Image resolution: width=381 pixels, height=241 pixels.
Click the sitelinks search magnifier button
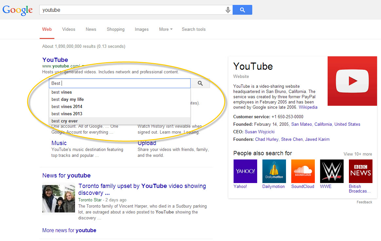[x=200, y=83]
